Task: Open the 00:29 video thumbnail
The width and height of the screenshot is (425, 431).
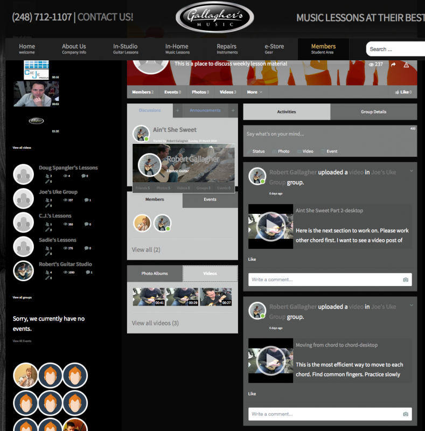Action: click(x=182, y=297)
